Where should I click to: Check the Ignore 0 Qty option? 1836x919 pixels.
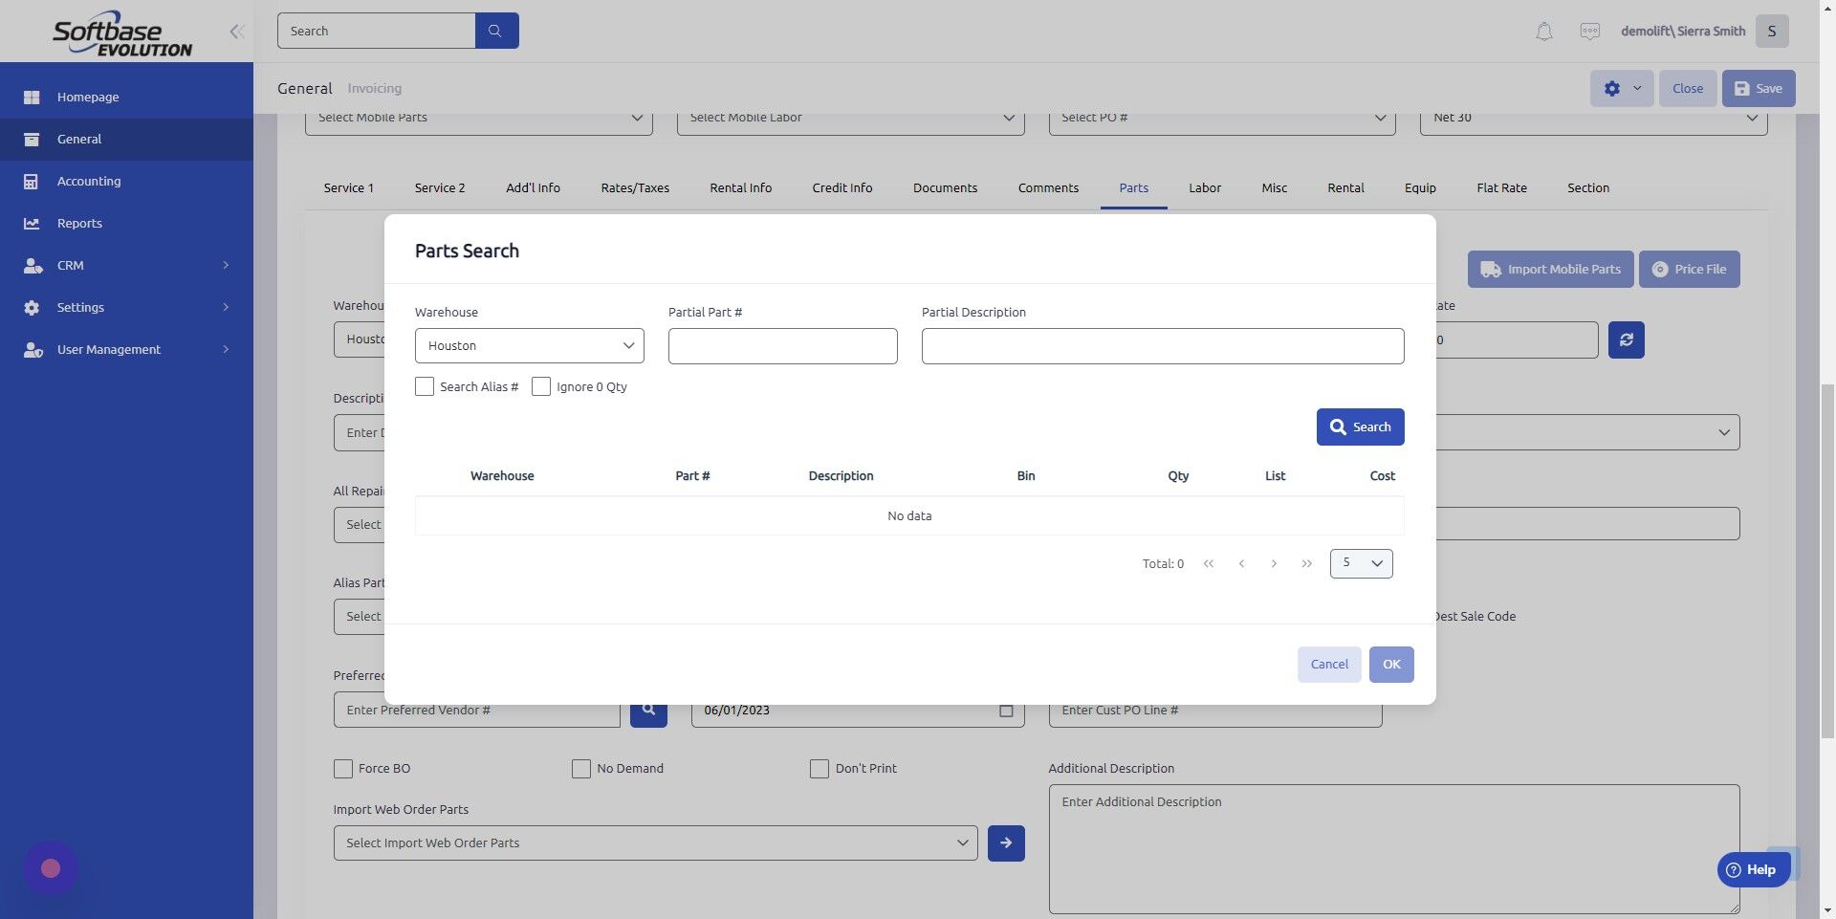(541, 386)
